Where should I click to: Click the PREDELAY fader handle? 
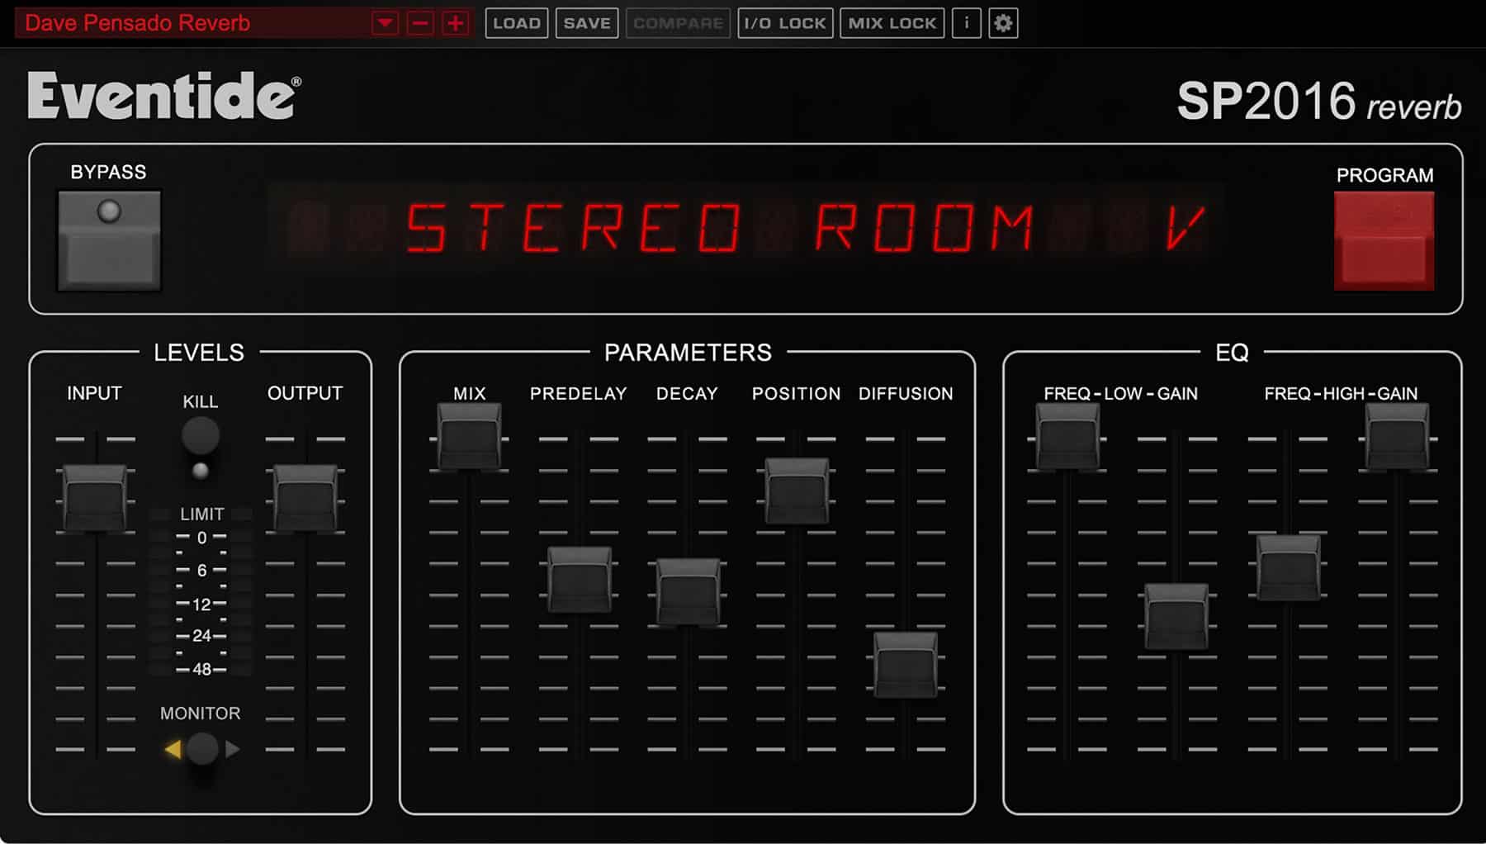(580, 580)
